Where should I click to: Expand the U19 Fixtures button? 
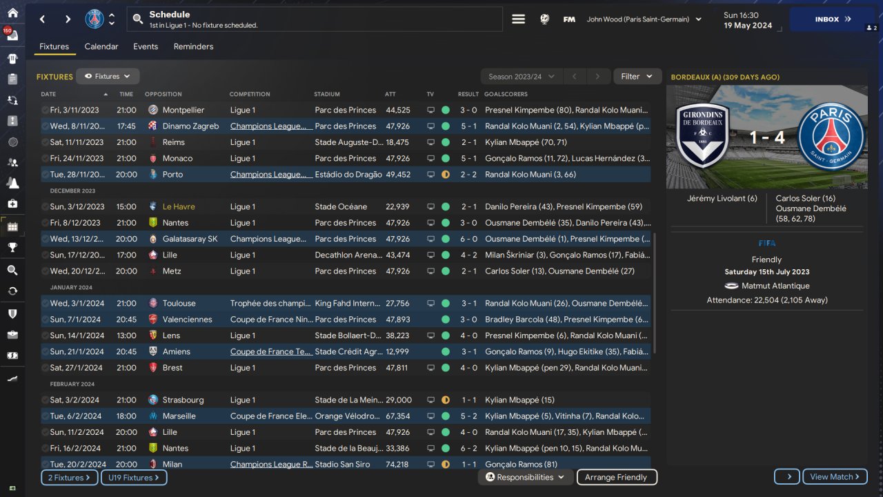tap(134, 477)
